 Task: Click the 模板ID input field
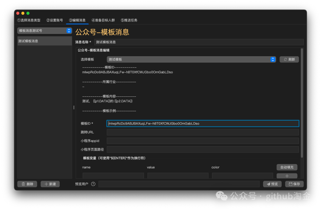[203, 124]
